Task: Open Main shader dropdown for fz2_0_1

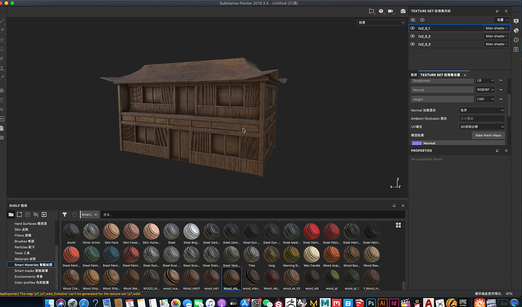Action: [x=496, y=28]
